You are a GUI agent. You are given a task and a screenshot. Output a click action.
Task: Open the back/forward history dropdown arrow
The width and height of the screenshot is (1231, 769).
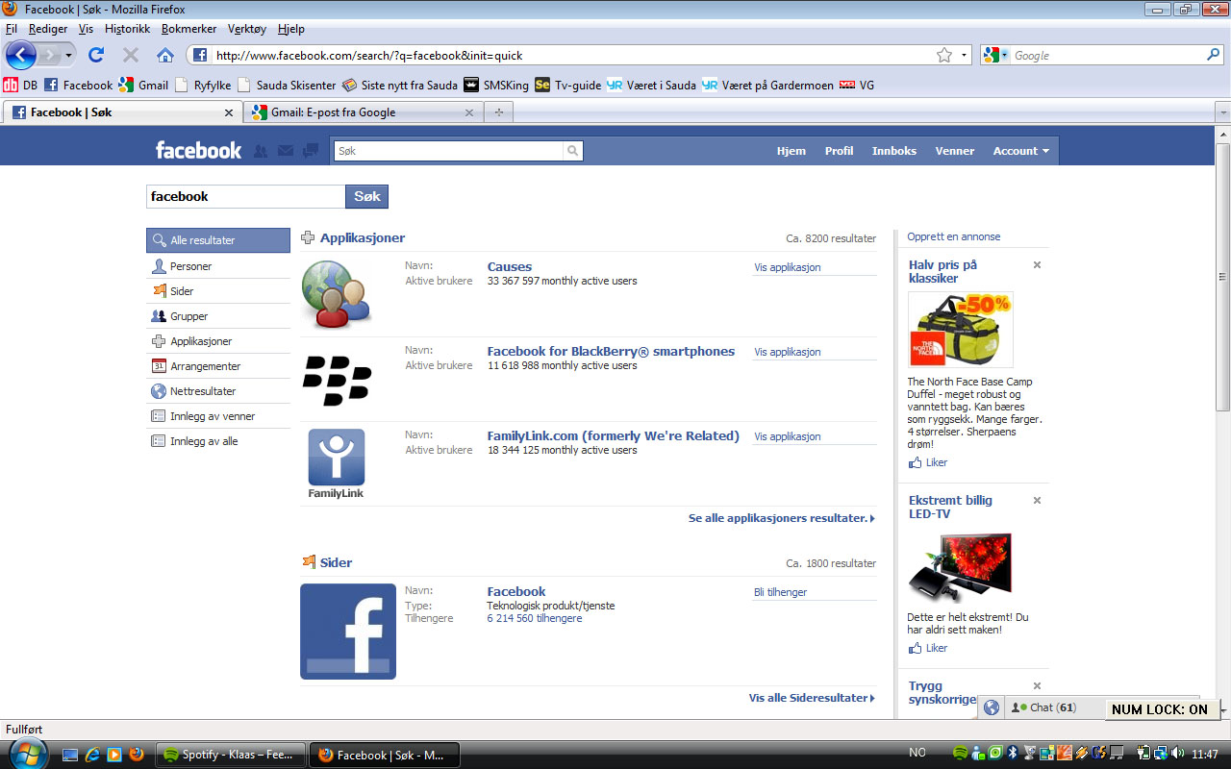68,56
